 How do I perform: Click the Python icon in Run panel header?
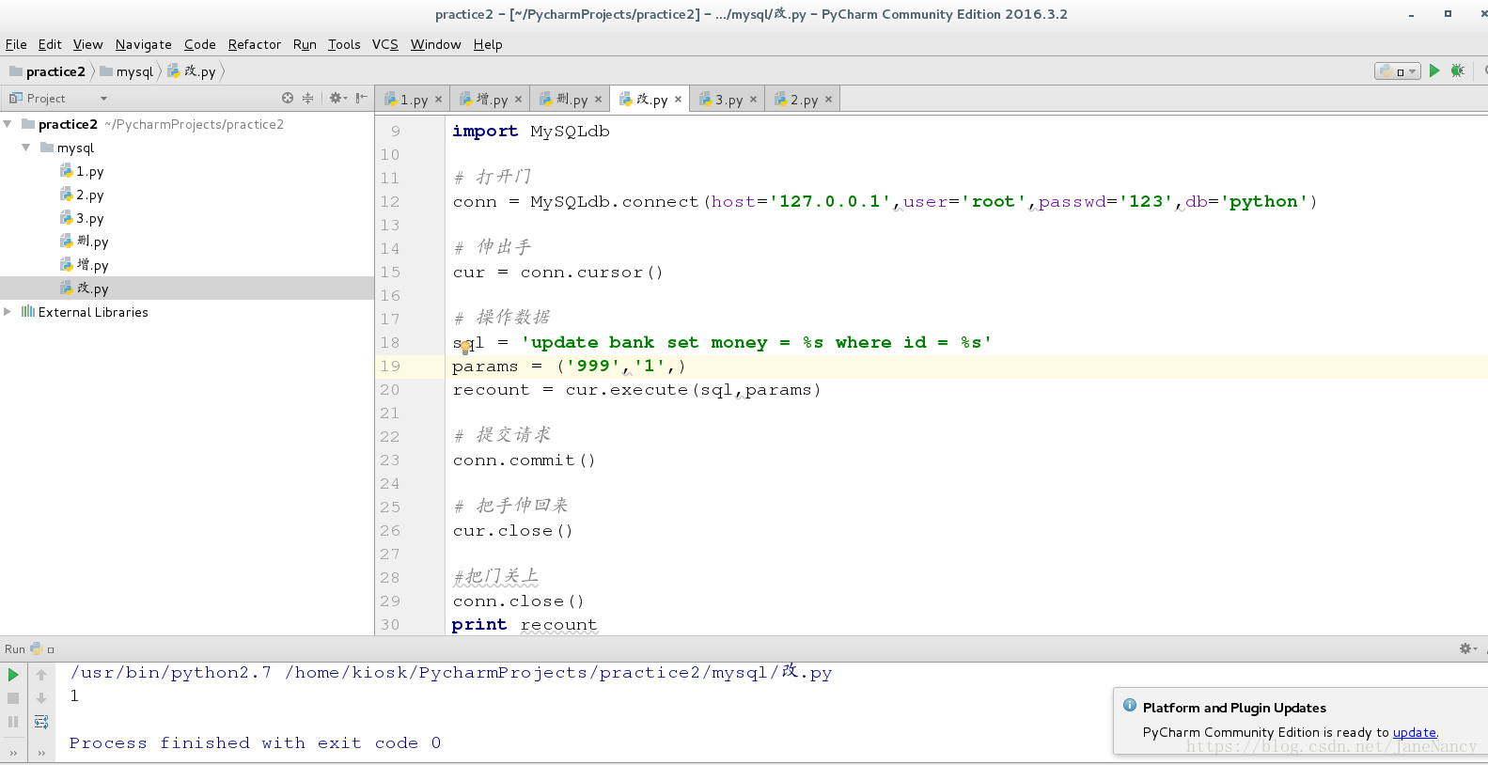point(36,648)
